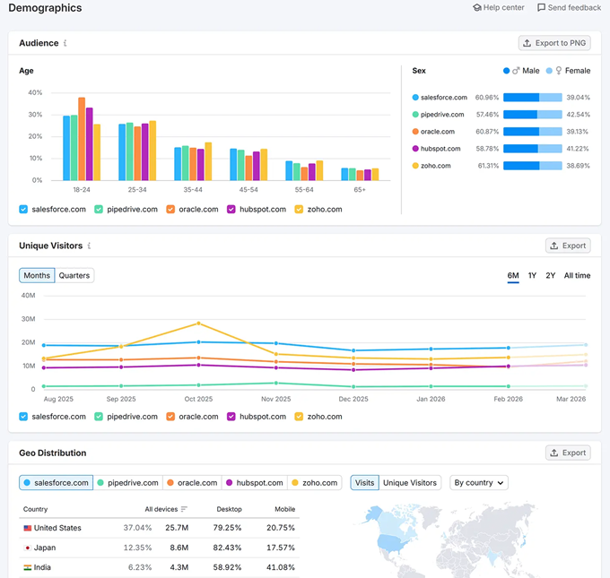Toggle salesforce.com in Unique Visitors legend
Viewport: 610px width, 578px height.
click(x=23, y=417)
